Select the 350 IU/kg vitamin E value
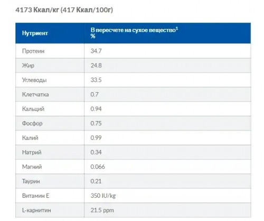 pos(103,196)
